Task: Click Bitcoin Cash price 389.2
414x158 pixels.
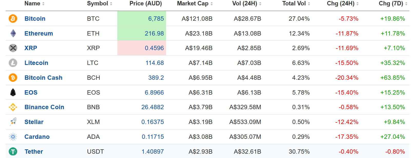Action: [156, 78]
